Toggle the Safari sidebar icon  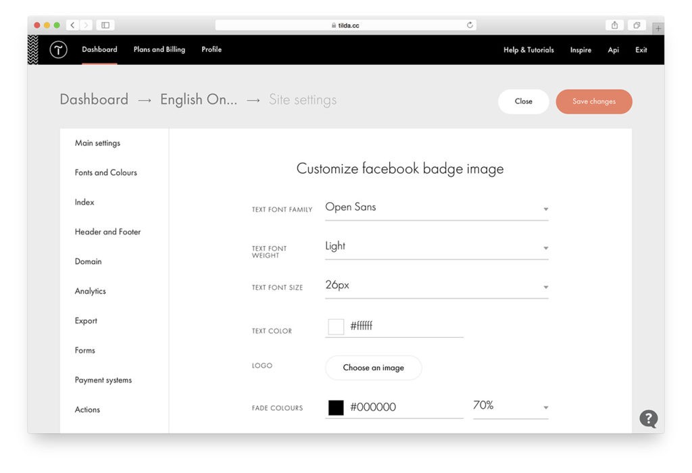pyautogui.click(x=105, y=25)
